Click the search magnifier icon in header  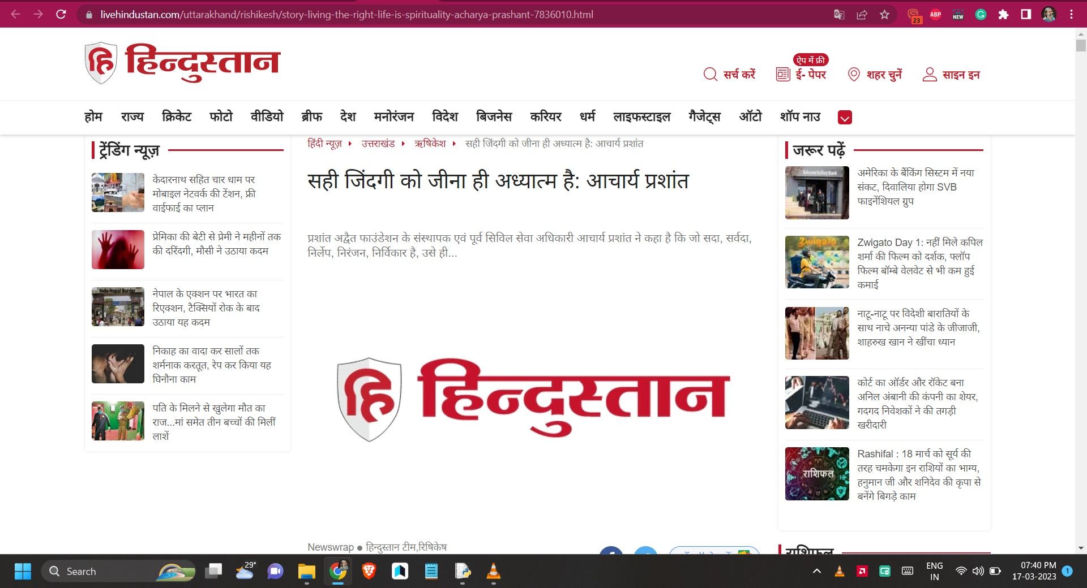tap(710, 75)
